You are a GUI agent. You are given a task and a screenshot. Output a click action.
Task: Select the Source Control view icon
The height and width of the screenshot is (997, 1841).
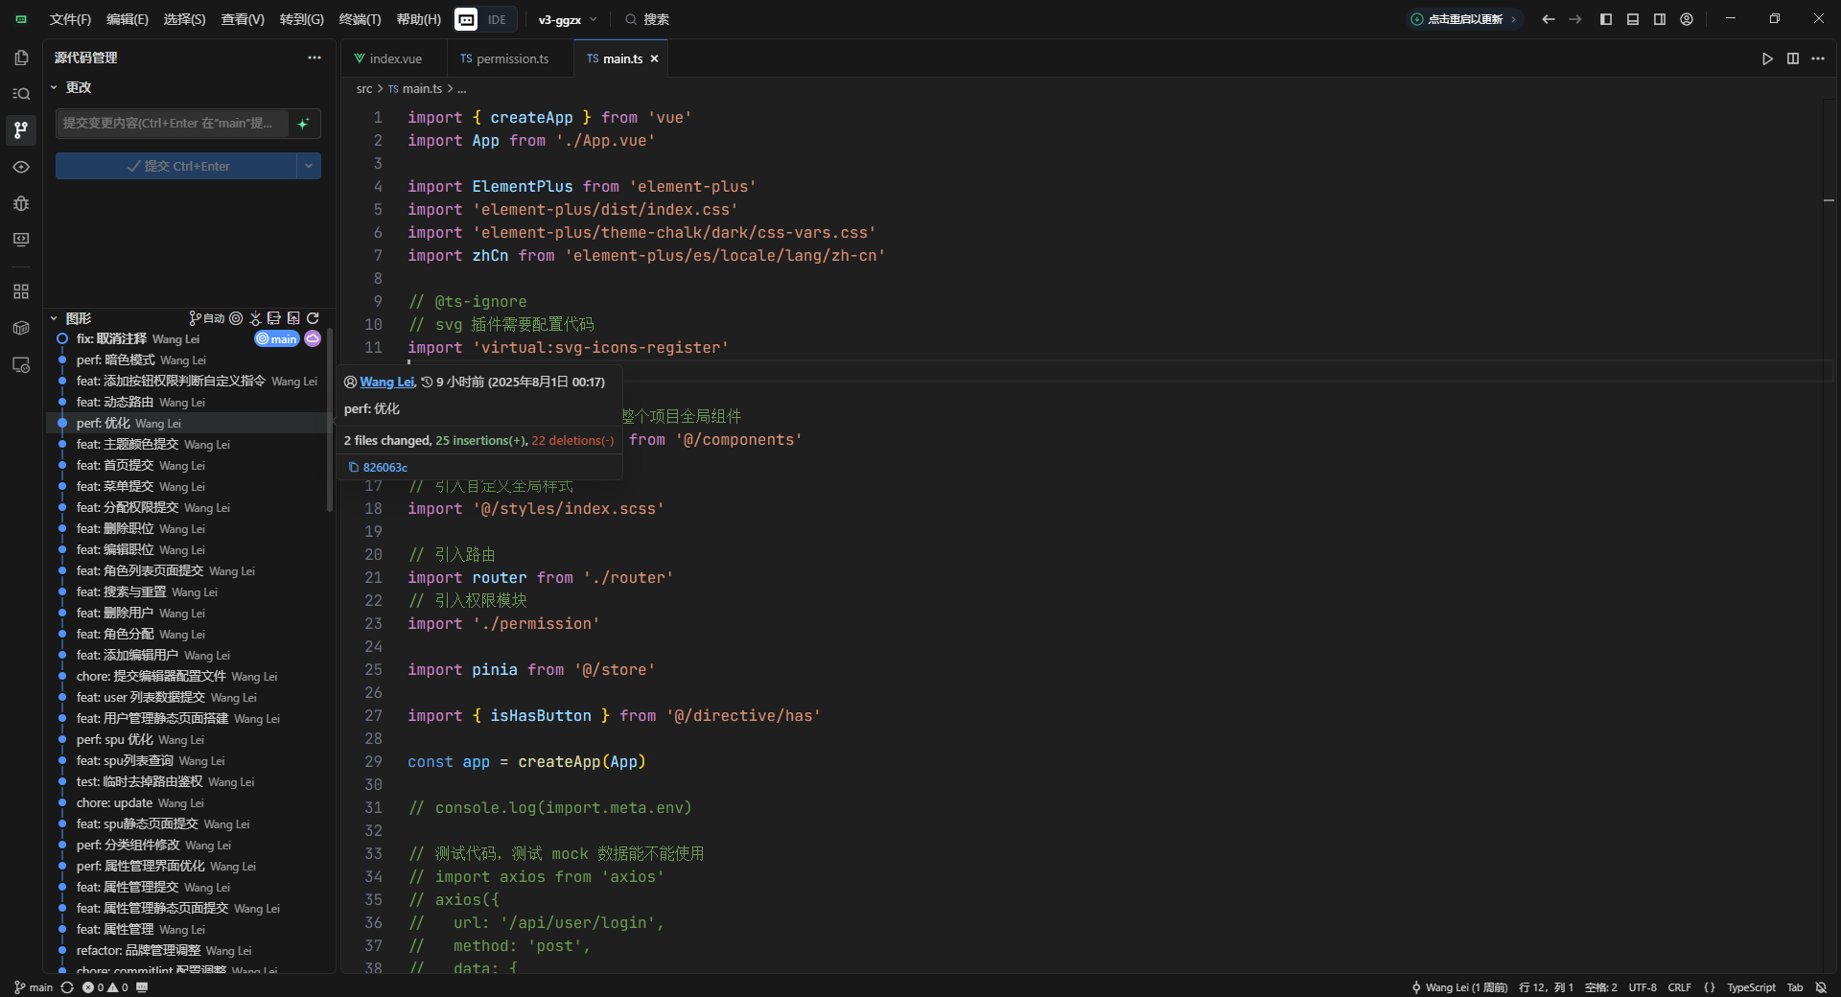[21, 129]
